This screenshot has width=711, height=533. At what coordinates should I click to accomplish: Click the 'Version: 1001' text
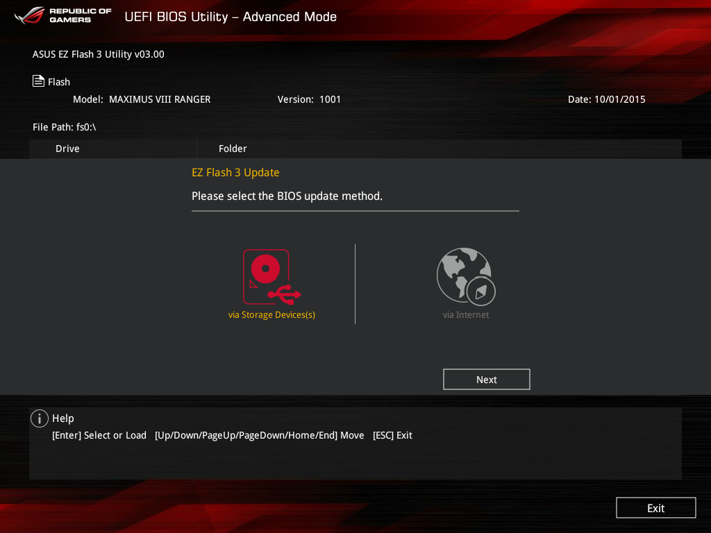tap(309, 99)
